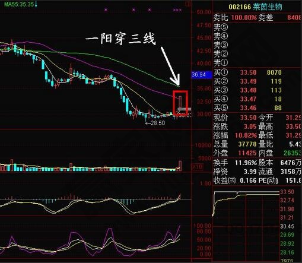
Task: Click the 买④ bid price 33.47
Action: (248, 99)
